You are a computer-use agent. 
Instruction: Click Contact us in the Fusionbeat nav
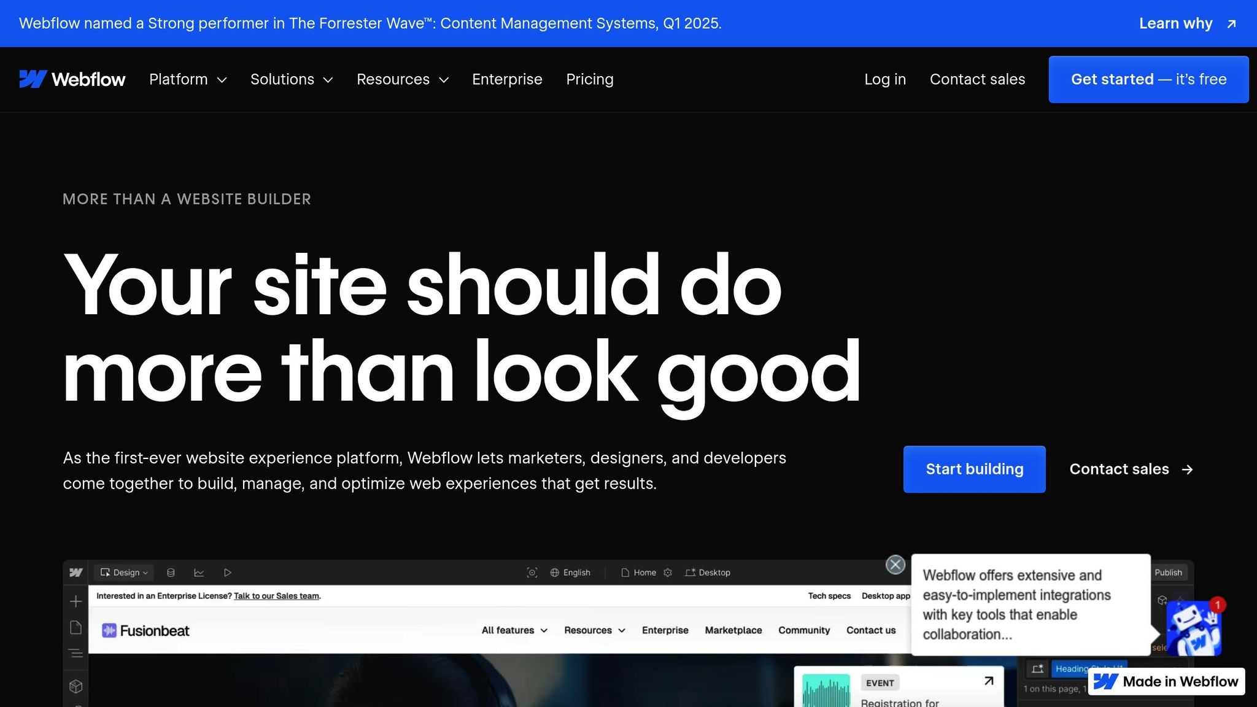(871, 630)
